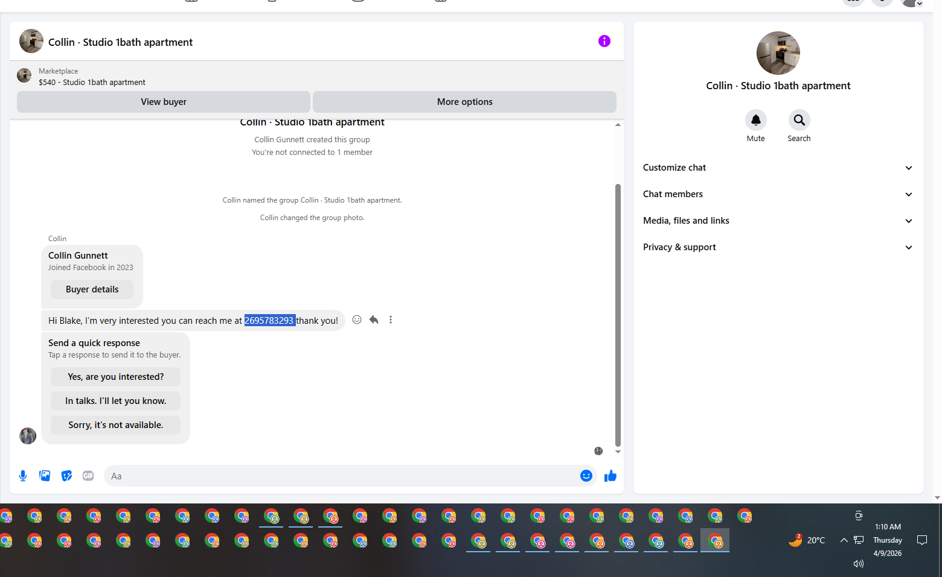This screenshot has width=942, height=577.
Task: Click chat scrollbar up arrow
Action: (x=618, y=125)
